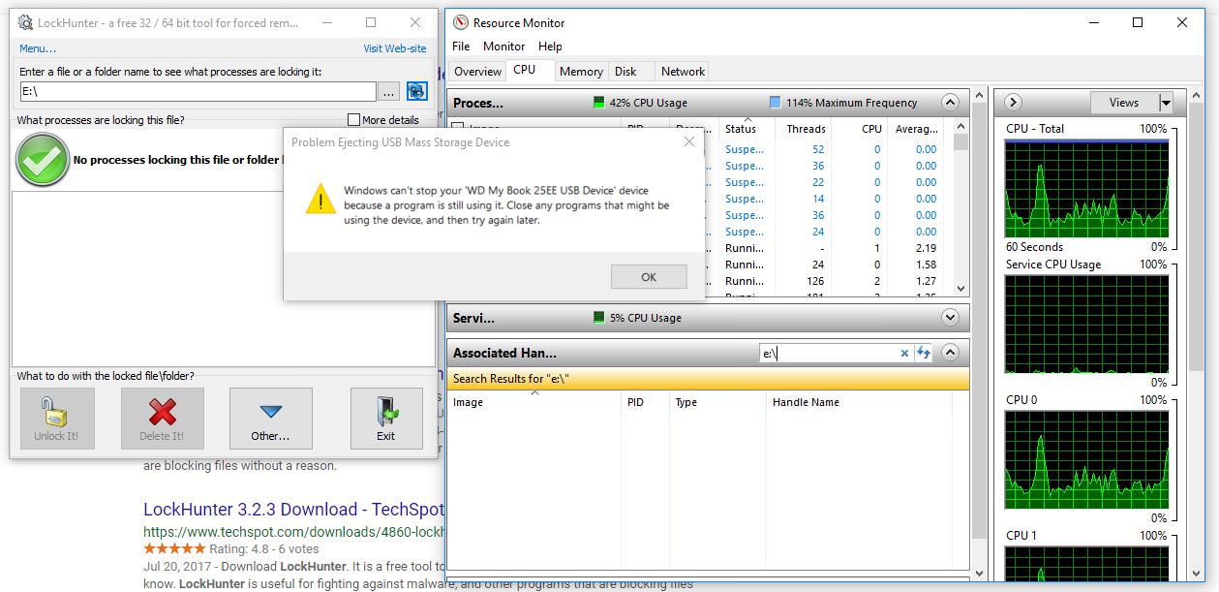
Task: Click the Delete It! red cross icon
Action: click(x=163, y=411)
